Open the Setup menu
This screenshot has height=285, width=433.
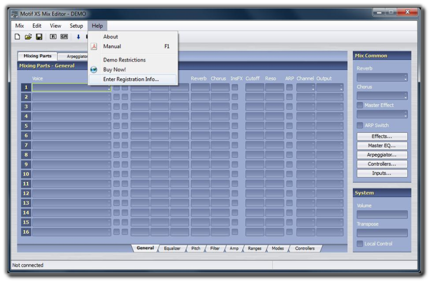coord(76,26)
